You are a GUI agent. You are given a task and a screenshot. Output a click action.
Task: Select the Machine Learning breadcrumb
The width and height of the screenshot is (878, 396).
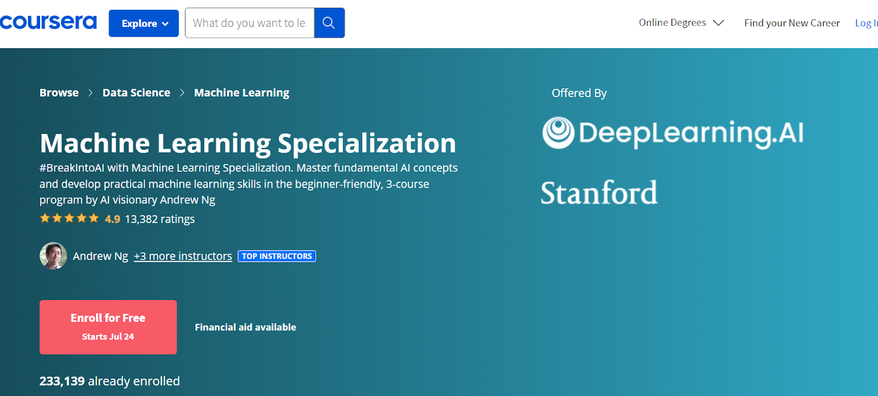[241, 93]
